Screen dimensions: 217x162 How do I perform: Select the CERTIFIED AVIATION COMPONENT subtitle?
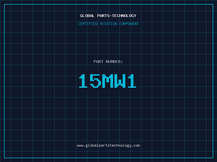tap(108, 24)
